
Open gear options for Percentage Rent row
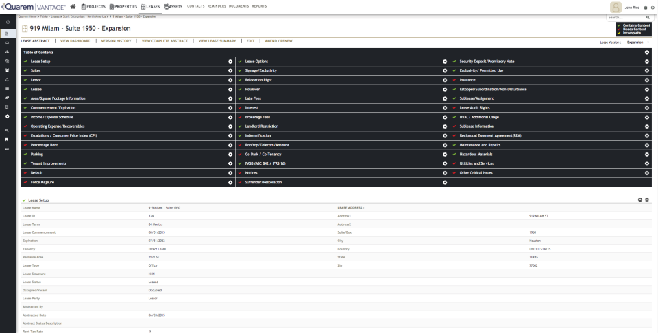pyautogui.click(x=230, y=145)
